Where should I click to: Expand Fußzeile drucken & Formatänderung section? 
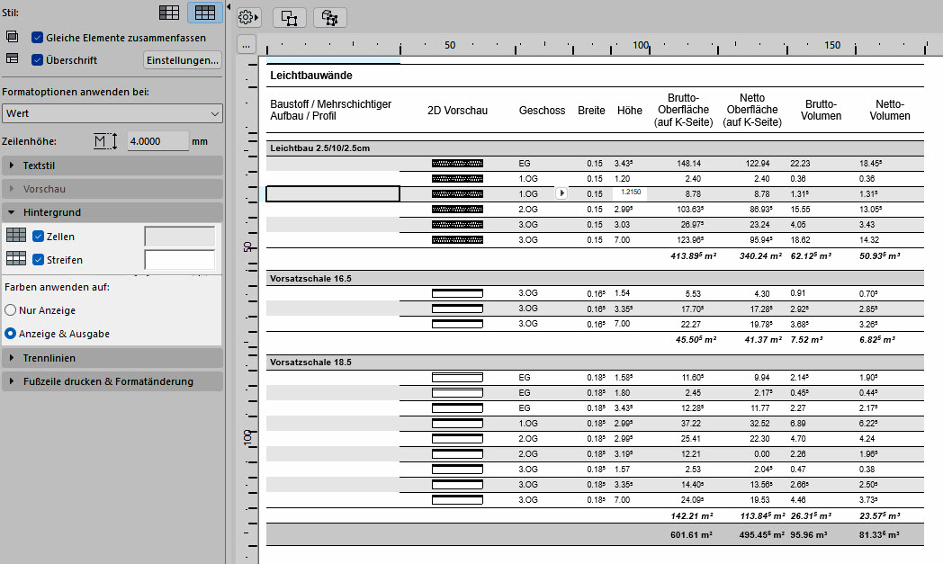[x=112, y=381]
